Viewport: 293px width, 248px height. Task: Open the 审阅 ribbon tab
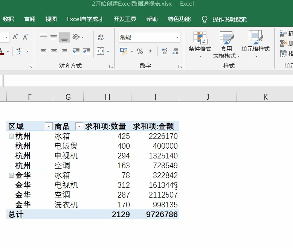point(30,19)
